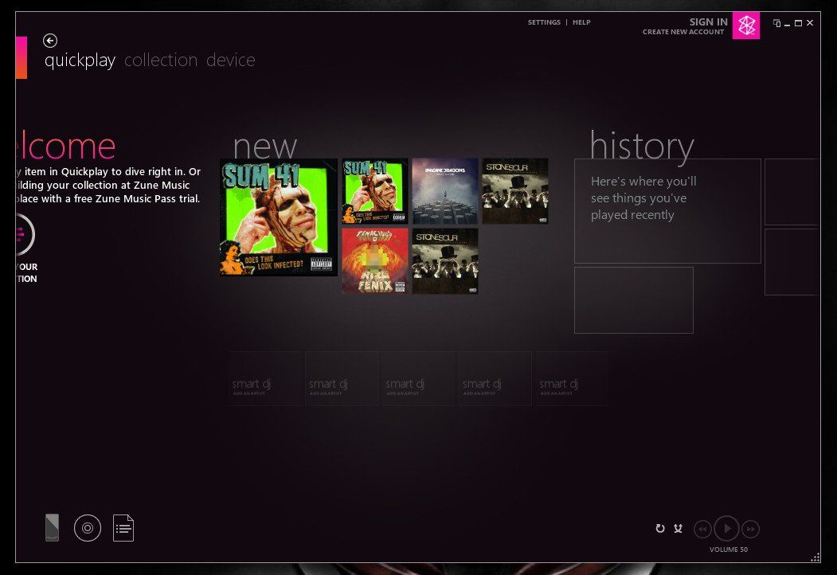Click SIGN IN
The image size is (837, 575).
click(x=708, y=22)
